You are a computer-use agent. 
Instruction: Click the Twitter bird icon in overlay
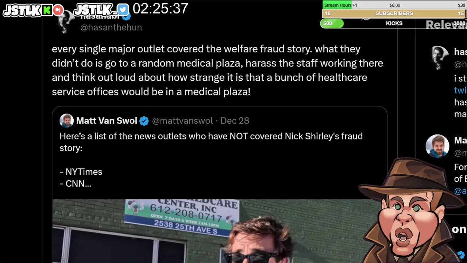pos(123,10)
